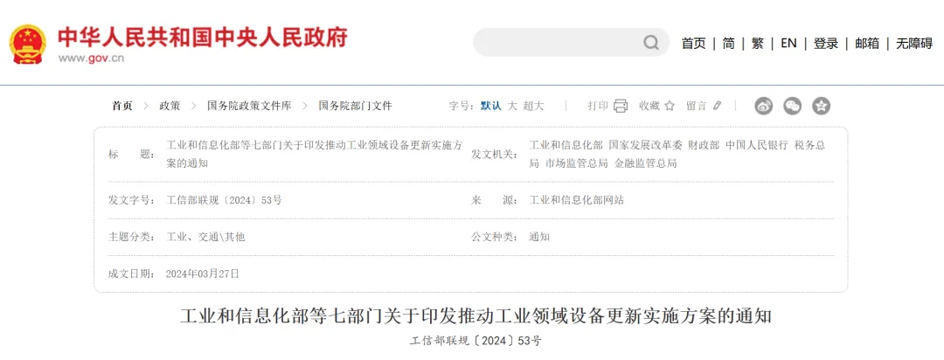Click the source value 工业和信息化部网站

576,200
